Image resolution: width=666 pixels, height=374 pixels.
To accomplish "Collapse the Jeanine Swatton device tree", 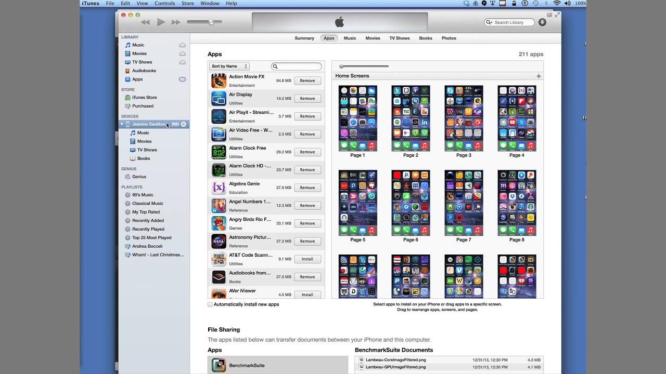I will (x=122, y=124).
